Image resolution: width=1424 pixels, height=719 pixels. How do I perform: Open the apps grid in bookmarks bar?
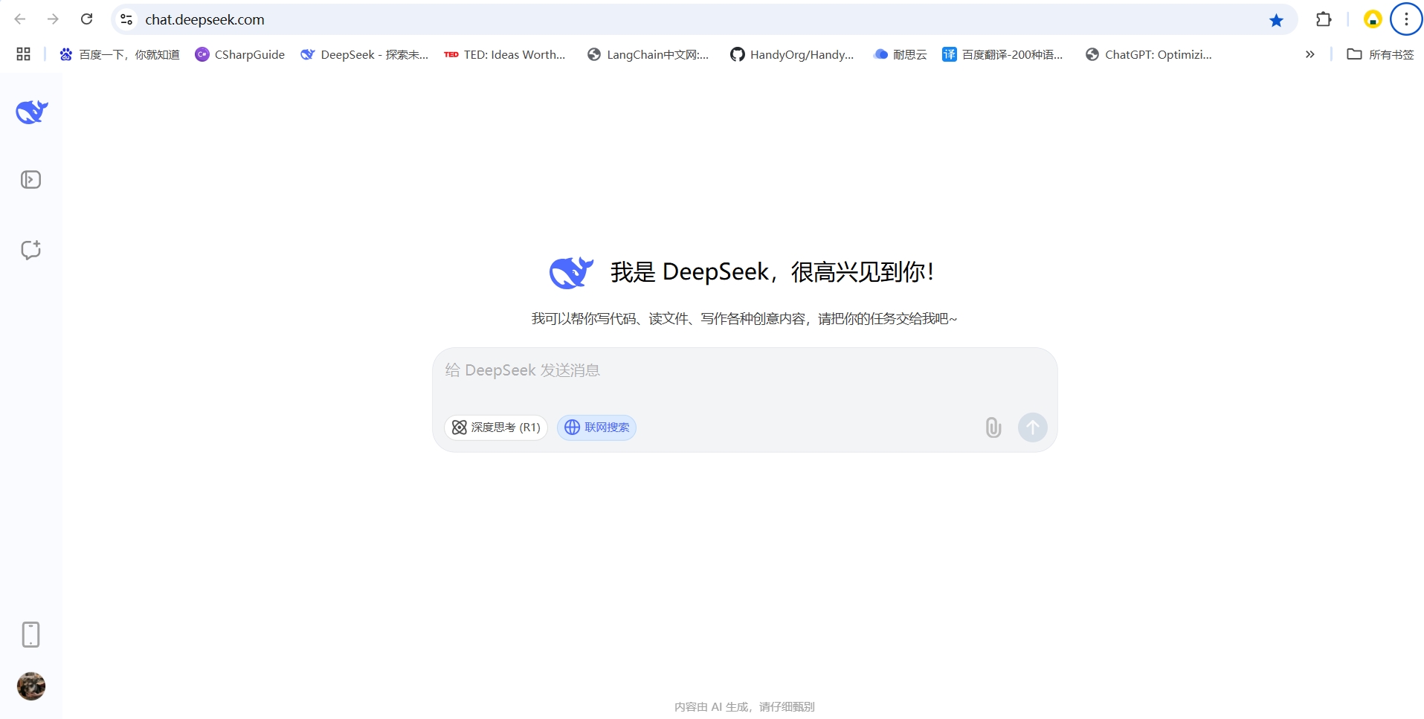(23, 54)
